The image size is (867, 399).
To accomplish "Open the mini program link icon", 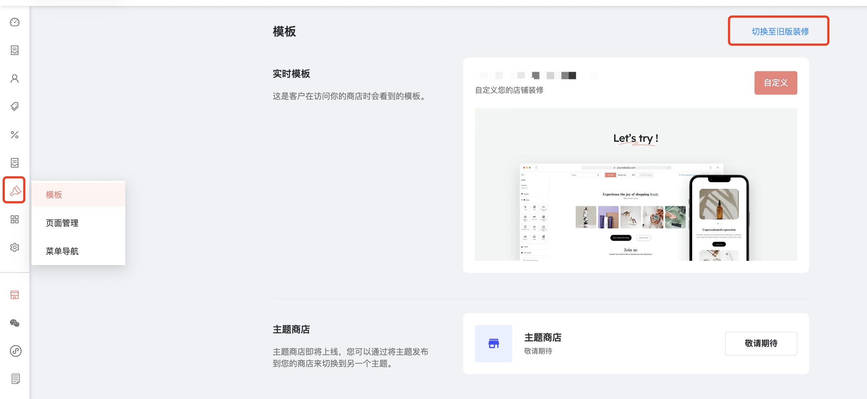I will coord(15,351).
